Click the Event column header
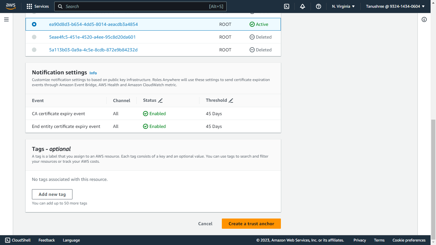The width and height of the screenshot is (436, 245). [x=38, y=100]
